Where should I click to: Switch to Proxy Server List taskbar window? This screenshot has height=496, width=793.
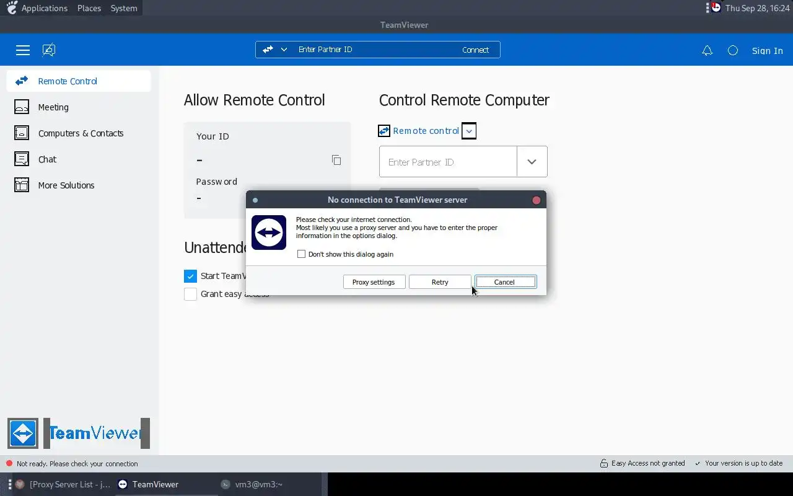[63, 484]
